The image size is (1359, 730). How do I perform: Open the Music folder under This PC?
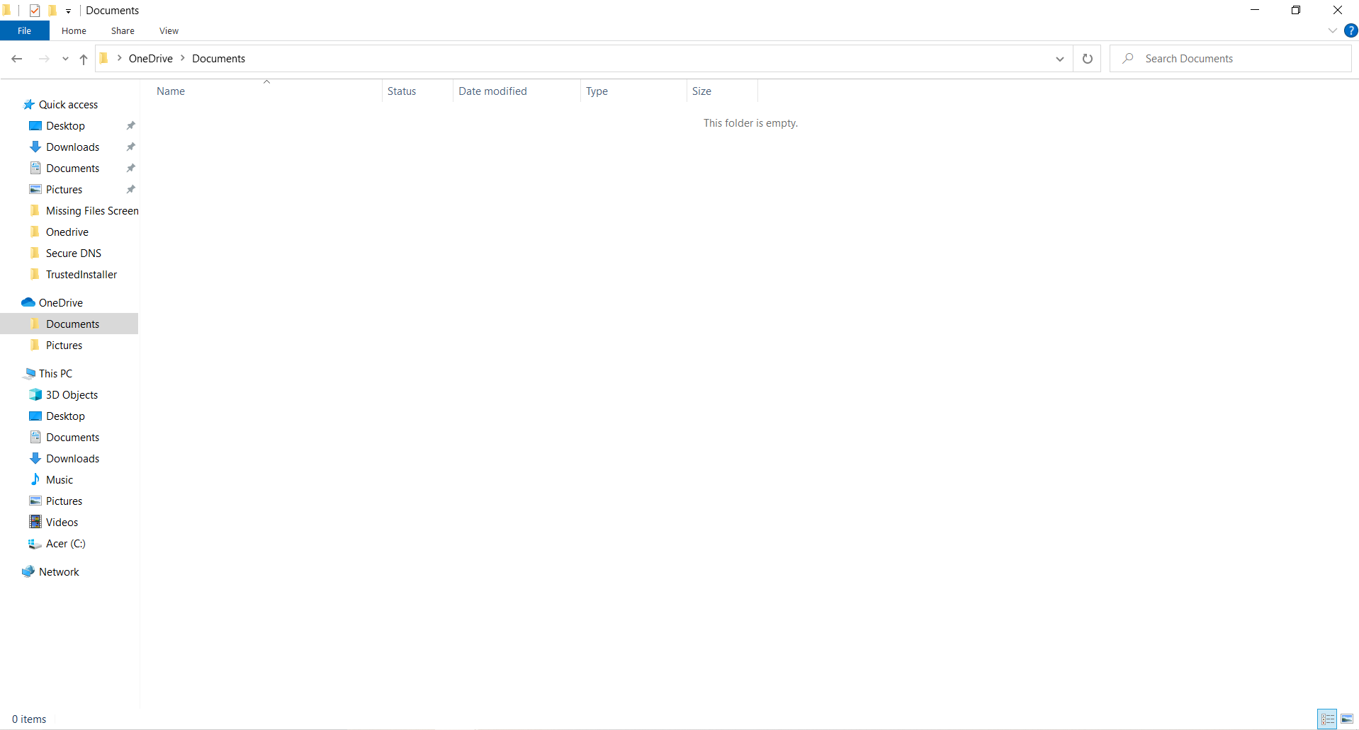coord(60,479)
